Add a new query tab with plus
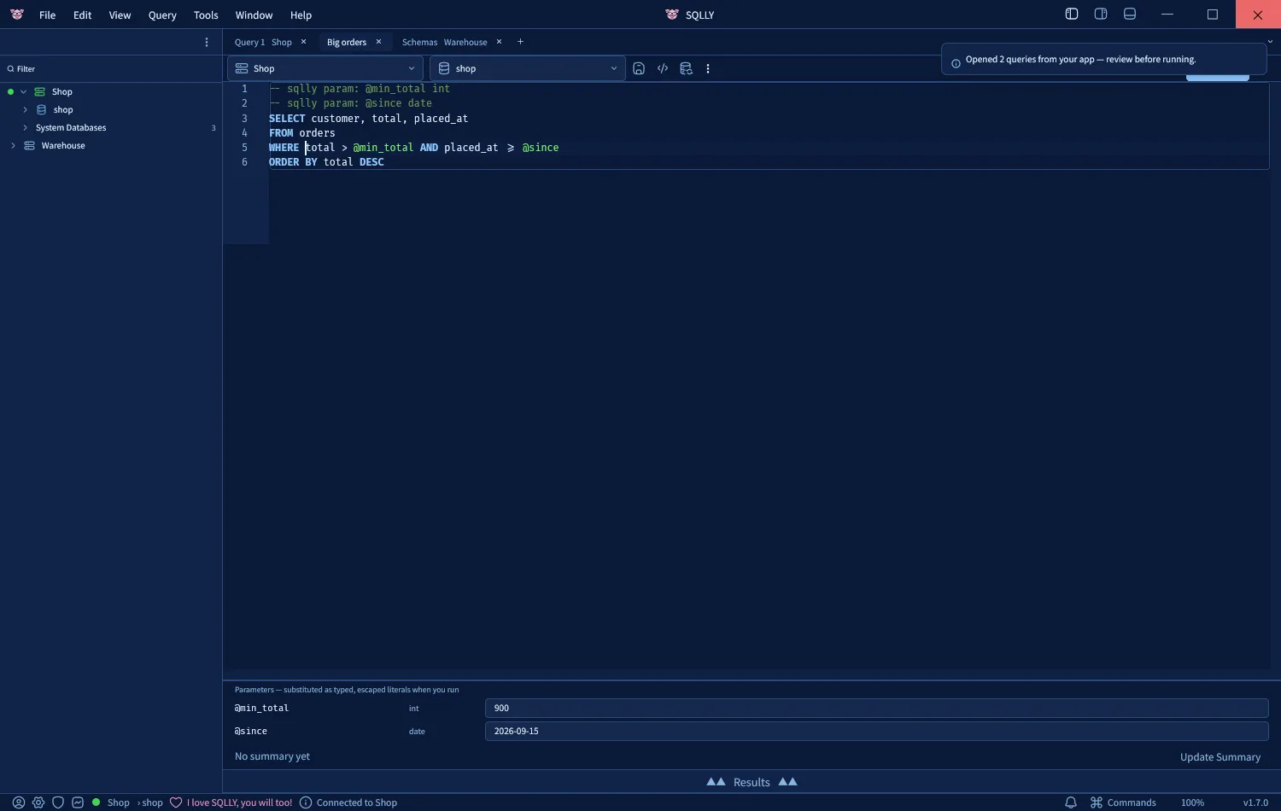This screenshot has height=811, width=1281. click(520, 42)
